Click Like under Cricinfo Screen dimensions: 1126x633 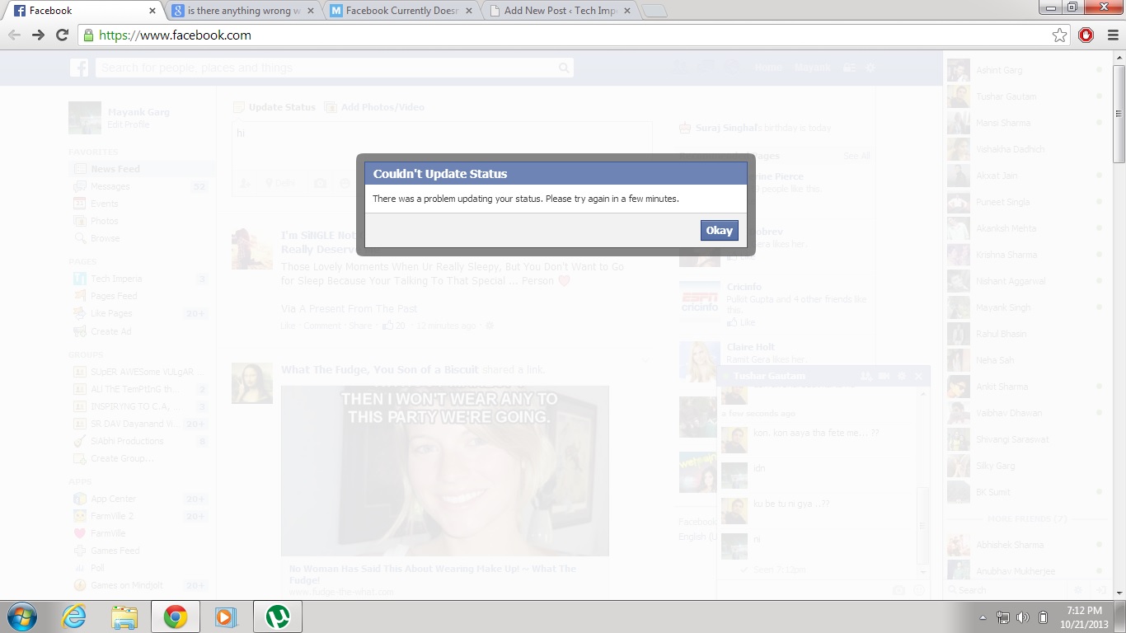click(741, 322)
